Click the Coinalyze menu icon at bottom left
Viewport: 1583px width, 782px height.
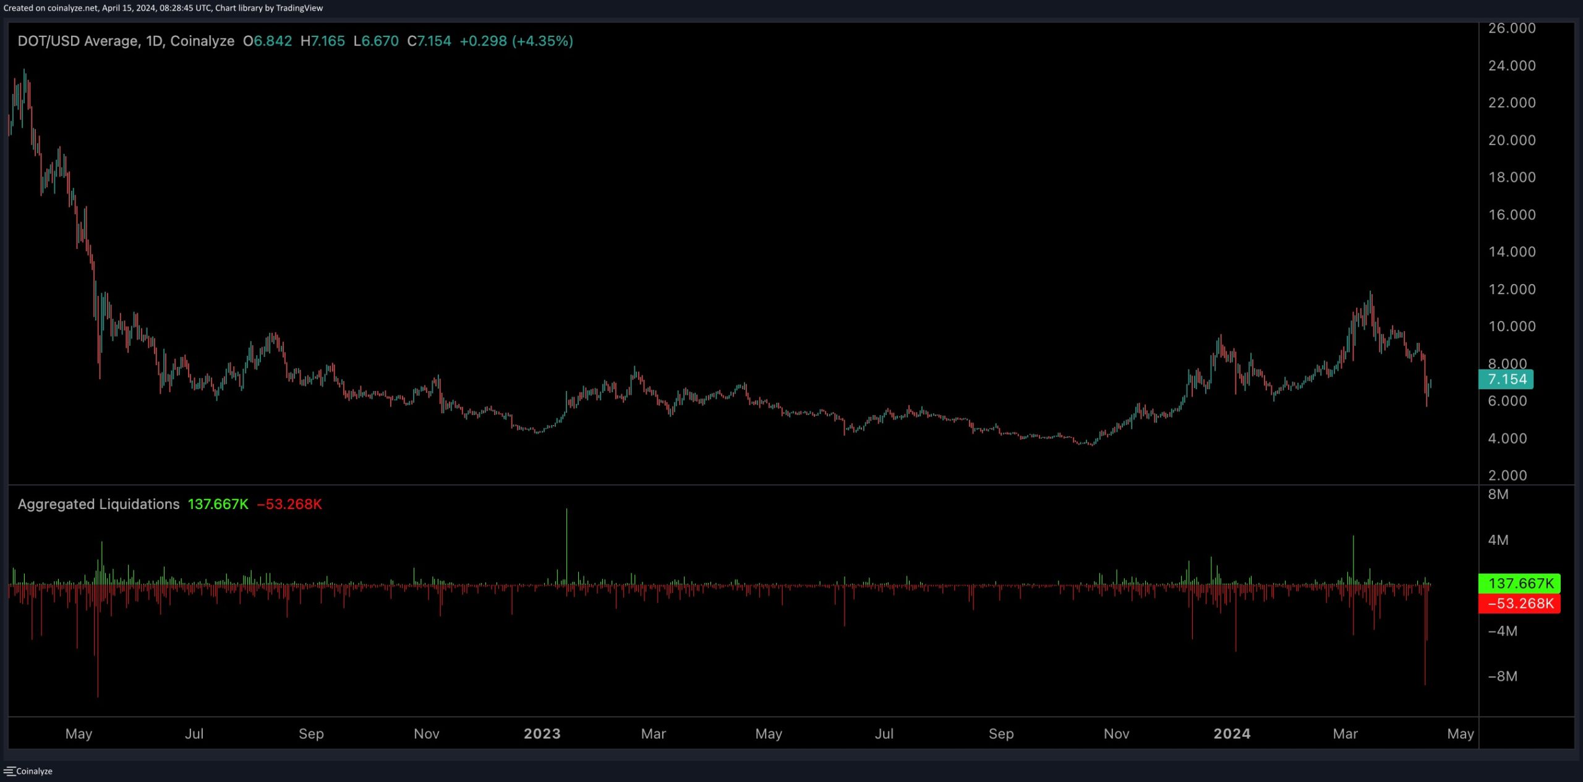click(9, 771)
